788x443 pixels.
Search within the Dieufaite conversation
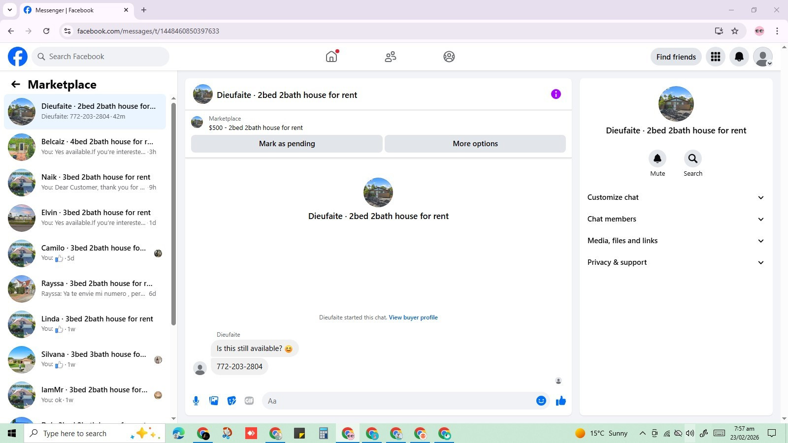tap(693, 158)
